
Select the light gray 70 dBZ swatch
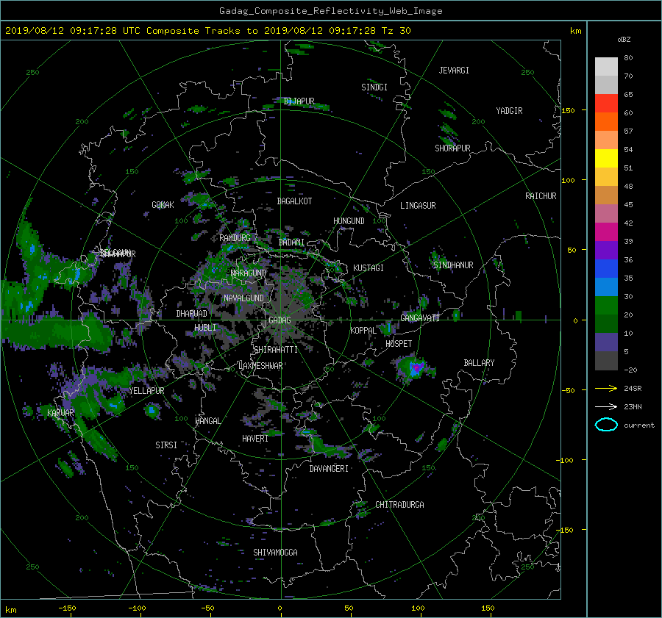tap(606, 67)
